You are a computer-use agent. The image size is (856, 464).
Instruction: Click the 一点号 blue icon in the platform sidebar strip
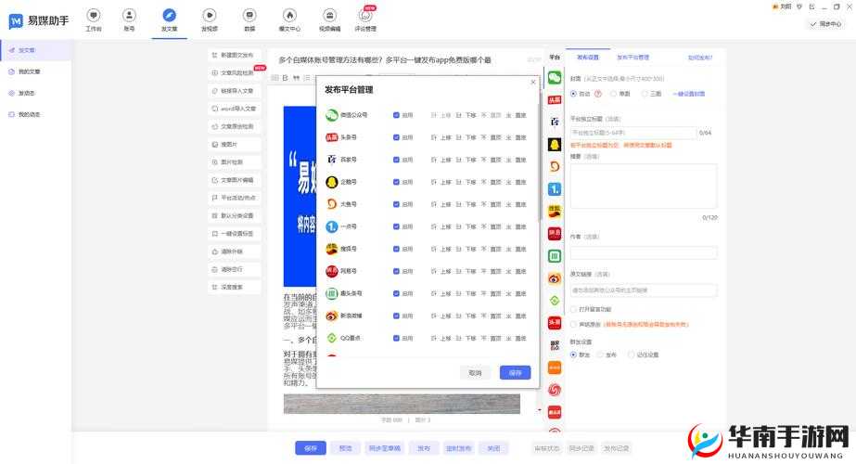(x=555, y=189)
